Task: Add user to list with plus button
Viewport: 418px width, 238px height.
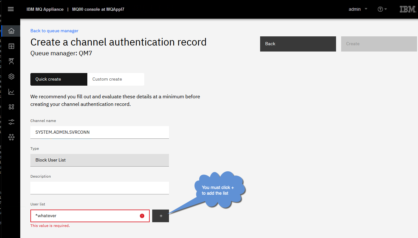Action: [160, 216]
